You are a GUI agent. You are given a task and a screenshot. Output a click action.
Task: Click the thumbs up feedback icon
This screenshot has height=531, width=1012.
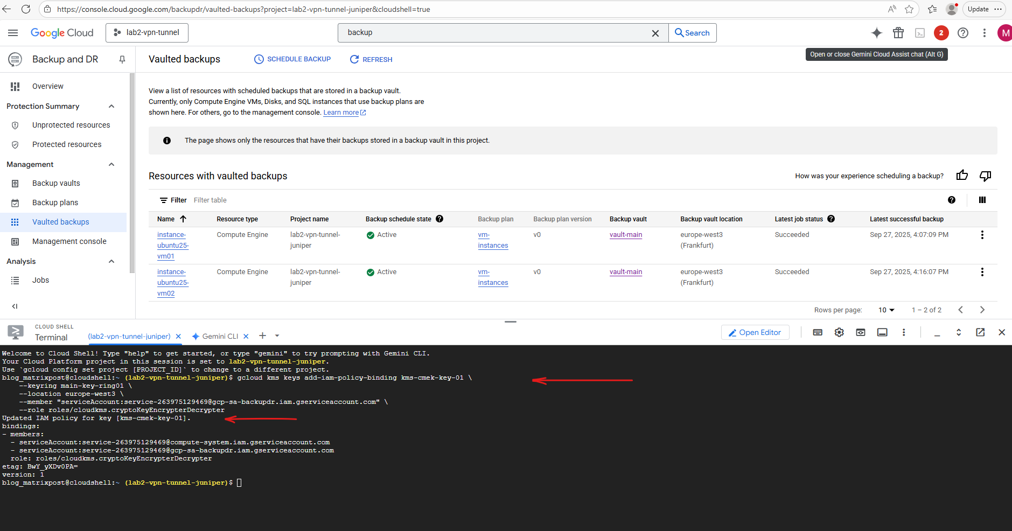pos(962,176)
